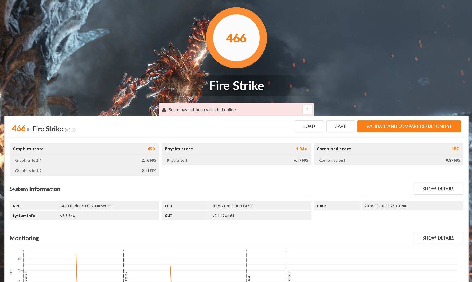Image resolution: width=472 pixels, height=282 pixels.
Task: Select the Combined score value 187
Action: pos(455,149)
